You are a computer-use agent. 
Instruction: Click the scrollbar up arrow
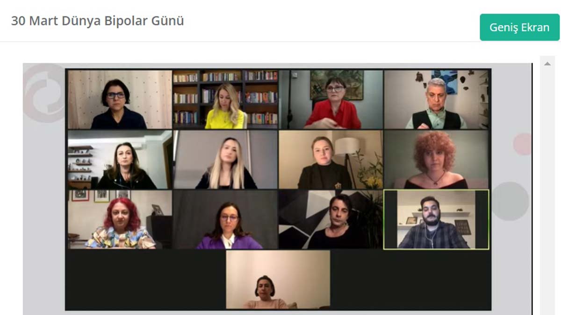(x=547, y=63)
